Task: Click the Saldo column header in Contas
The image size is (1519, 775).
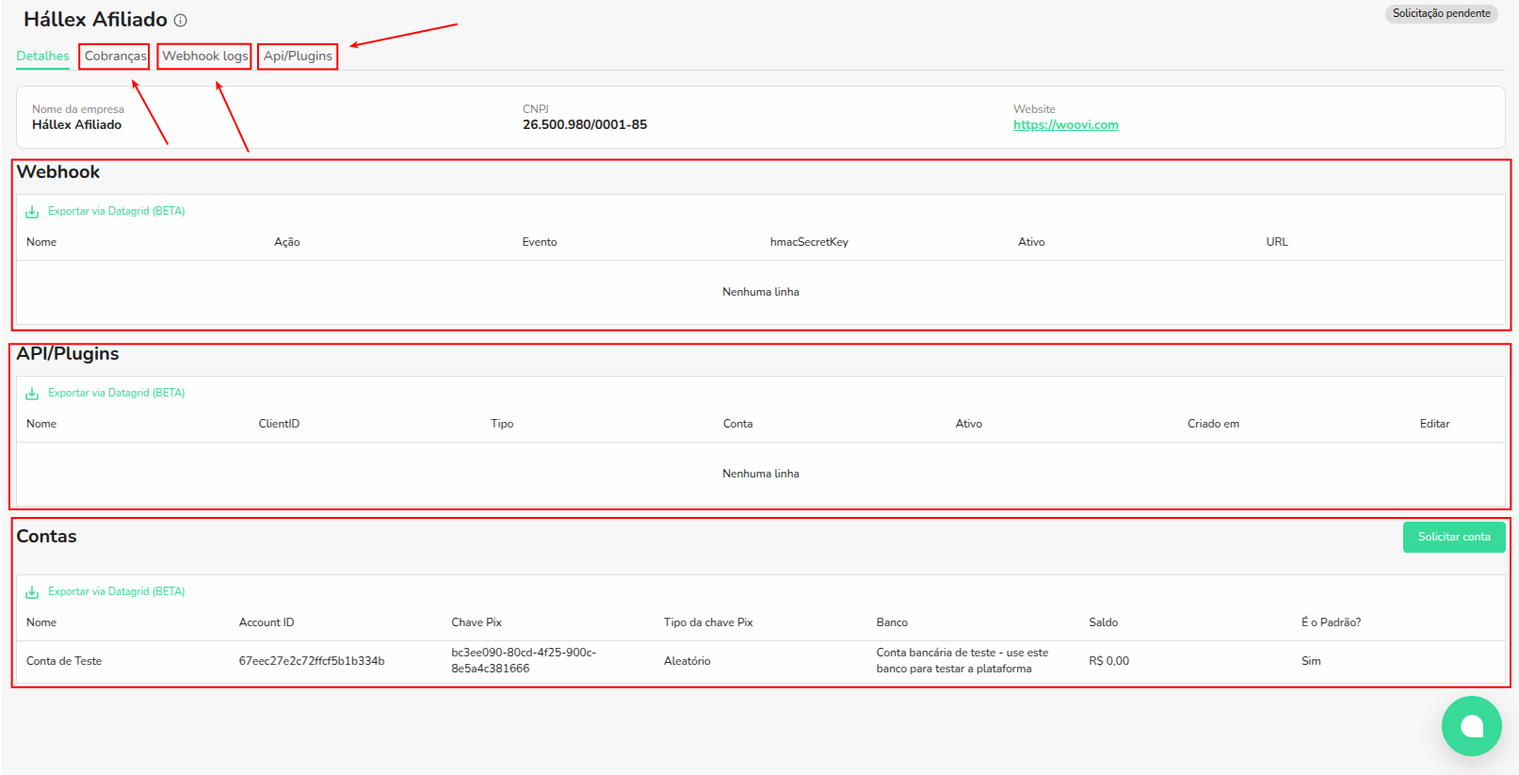Action: point(1103,622)
